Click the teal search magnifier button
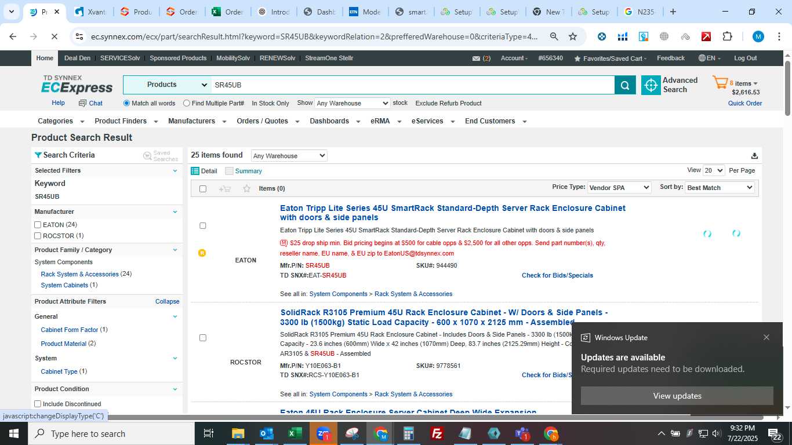 625,85
